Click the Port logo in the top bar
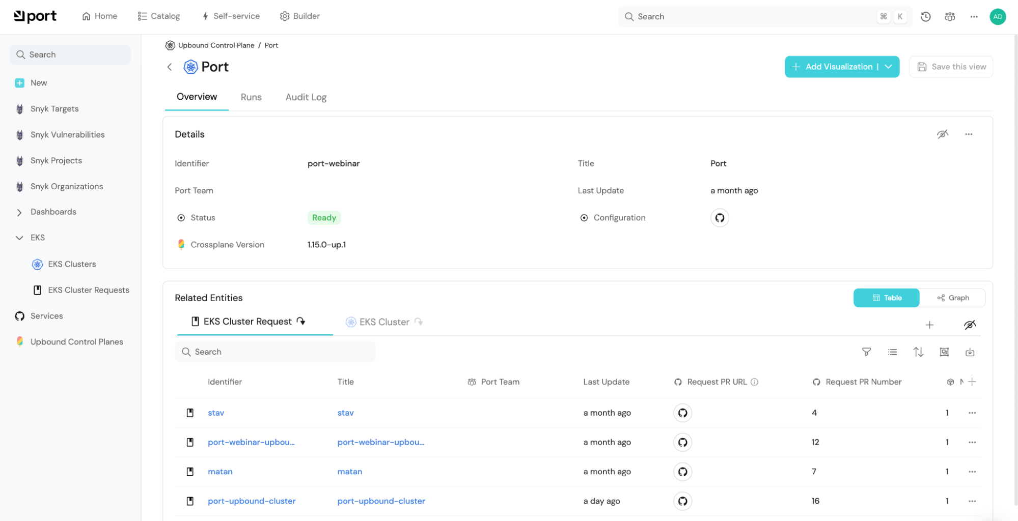 35,16
